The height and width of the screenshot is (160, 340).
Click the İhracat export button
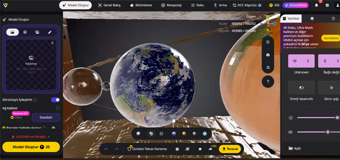click(x=230, y=149)
